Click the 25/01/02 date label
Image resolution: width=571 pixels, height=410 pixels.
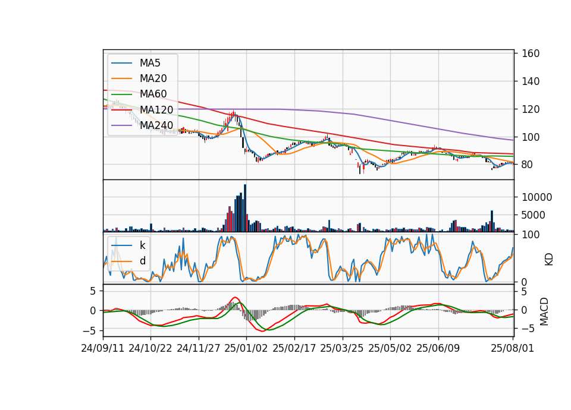246,348
